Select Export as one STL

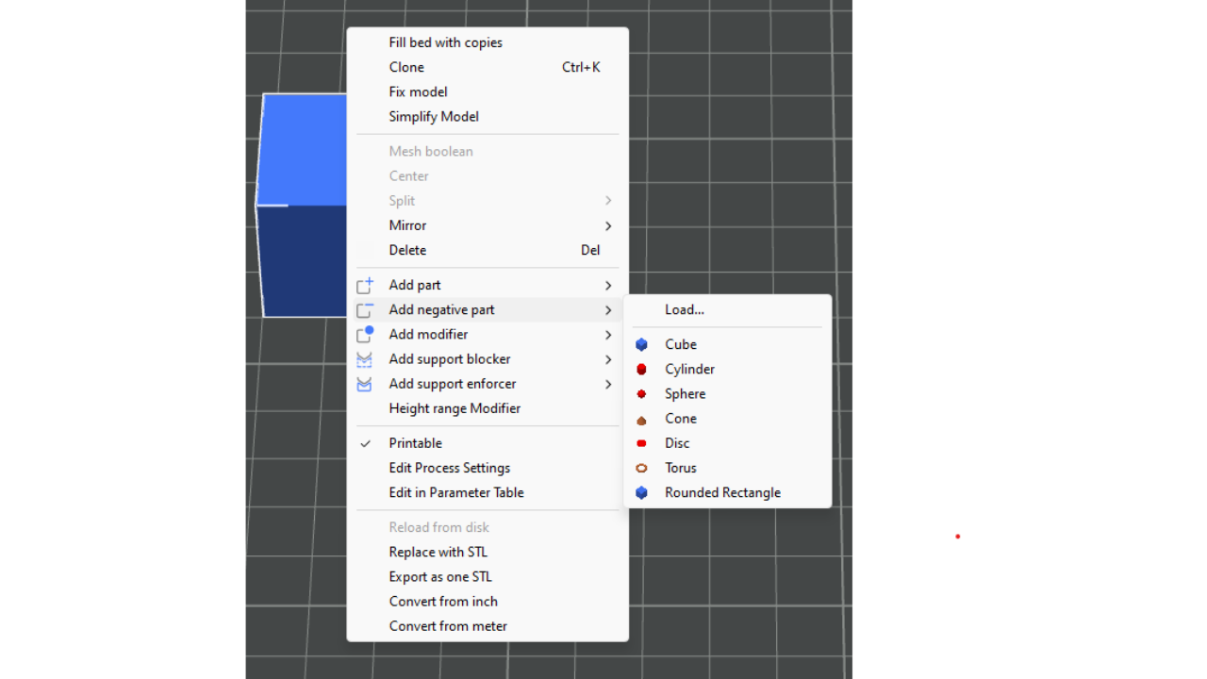click(439, 576)
